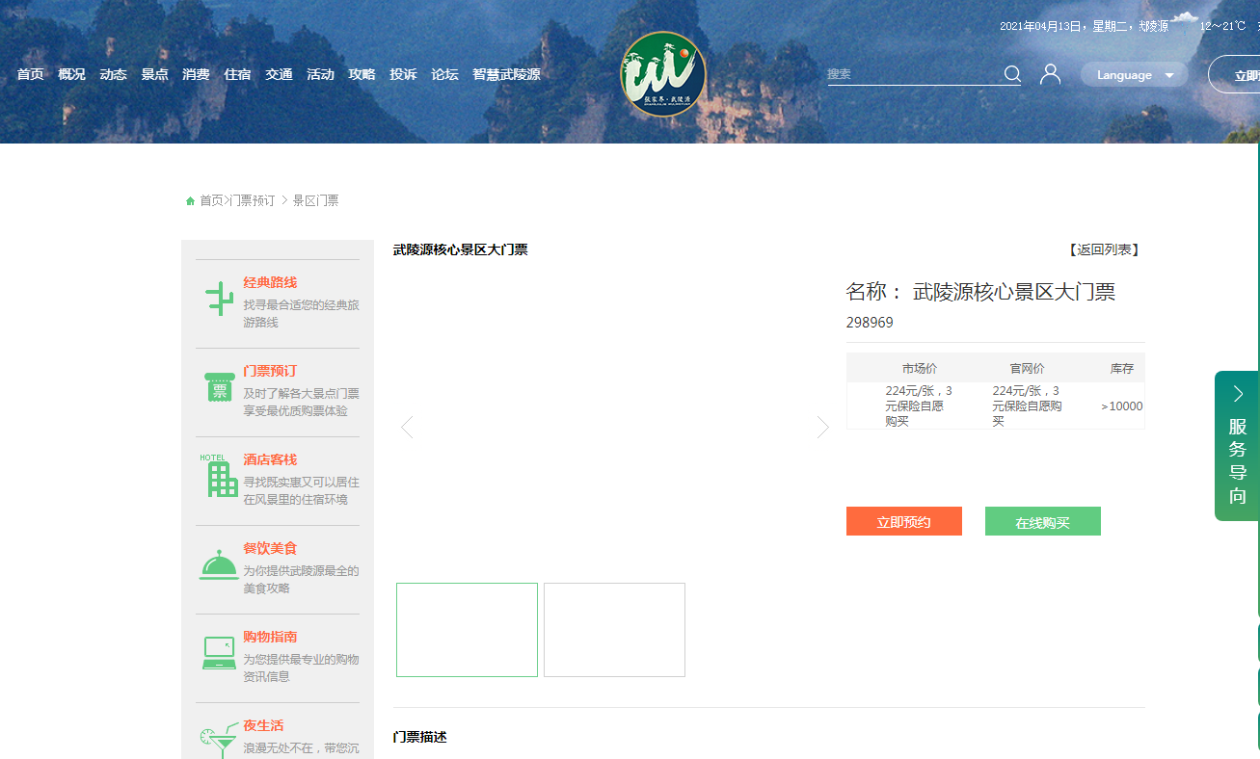The height and width of the screenshot is (759, 1260).
Task: Open the 购物指南 sidebar heading
Action: click(x=270, y=637)
